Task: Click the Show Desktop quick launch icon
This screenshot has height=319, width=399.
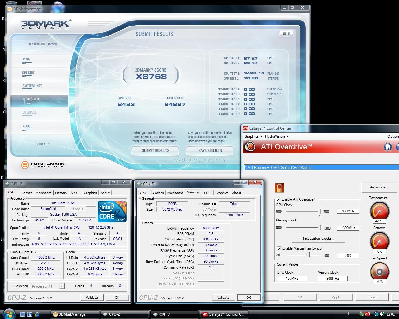Action: [22, 314]
